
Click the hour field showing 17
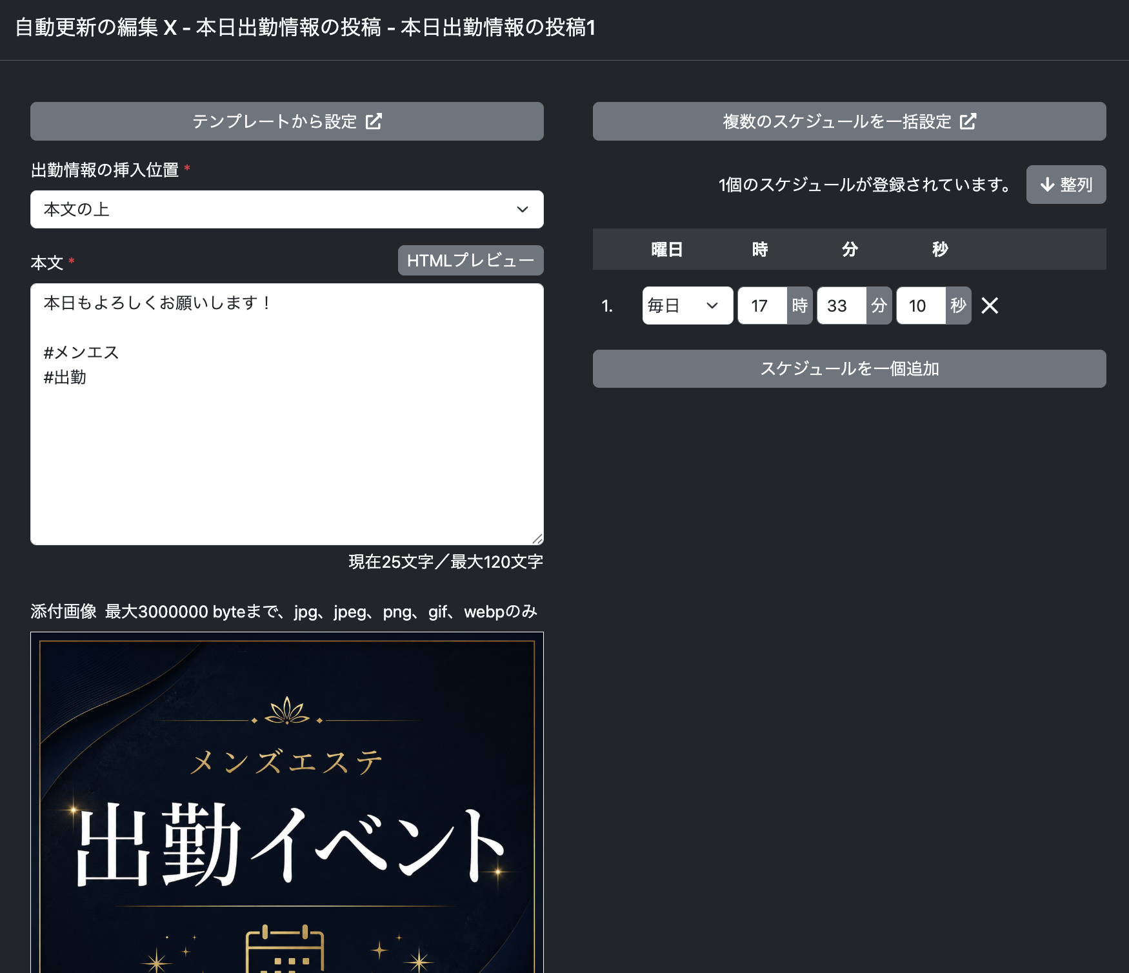(762, 305)
